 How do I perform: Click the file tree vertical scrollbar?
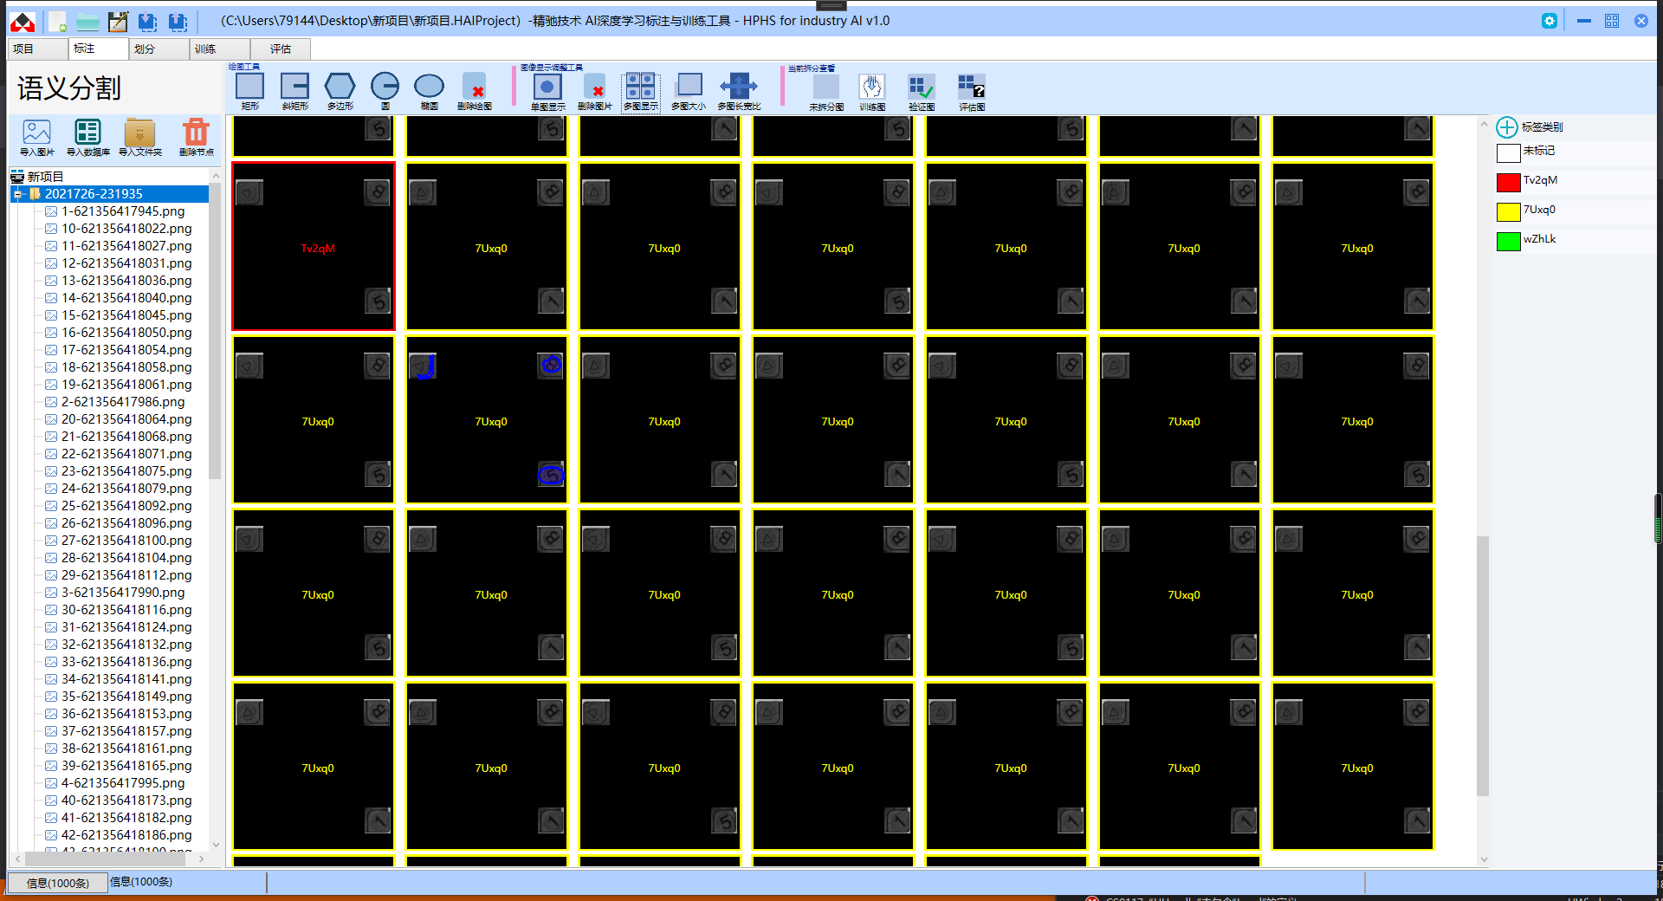(x=215, y=331)
